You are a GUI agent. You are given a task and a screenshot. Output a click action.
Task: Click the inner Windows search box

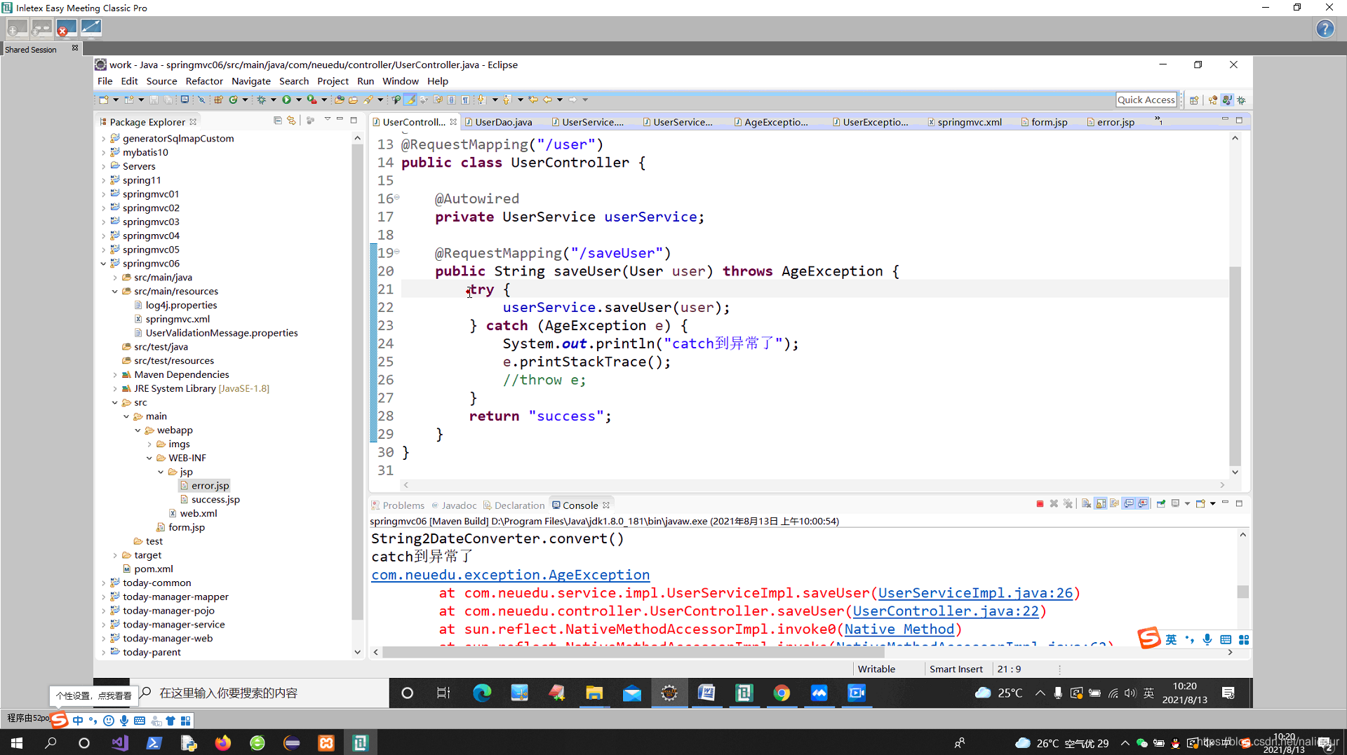[x=260, y=693]
